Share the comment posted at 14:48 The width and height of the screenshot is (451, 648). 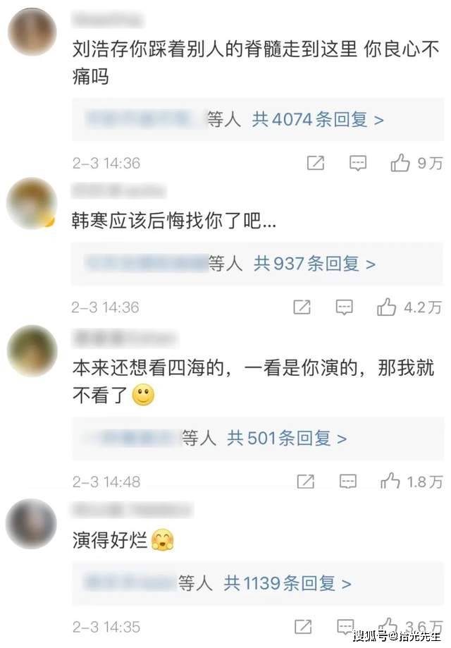pos(306,482)
